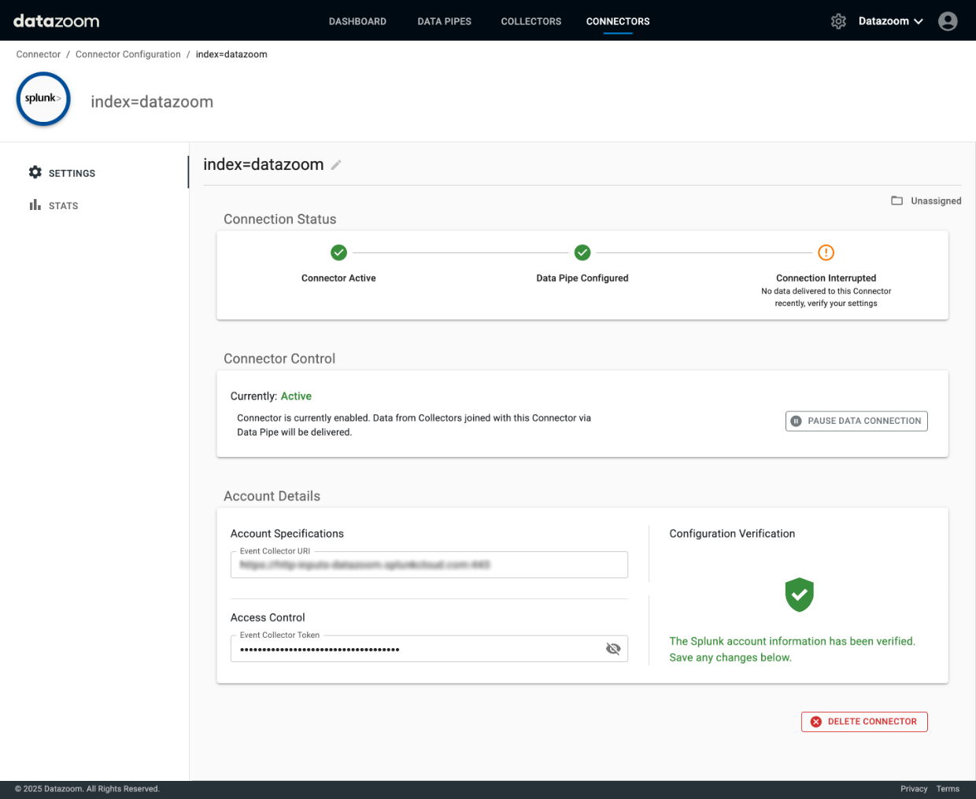Select the Connectors tab
The image size is (976, 799).
pyautogui.click(x=618, y=21)
